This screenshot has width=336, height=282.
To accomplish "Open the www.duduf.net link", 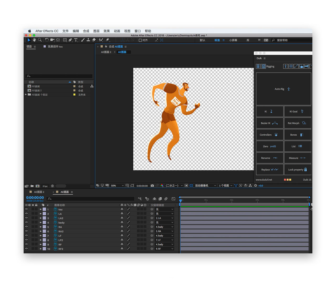I will point(264,180).
